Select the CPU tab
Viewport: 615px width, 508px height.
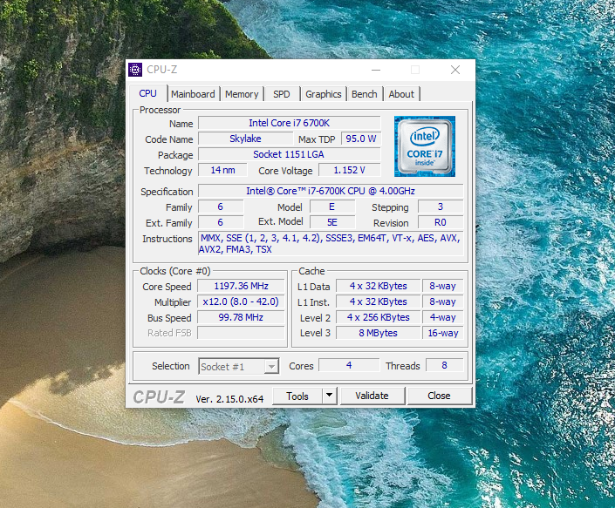[148, 93]
